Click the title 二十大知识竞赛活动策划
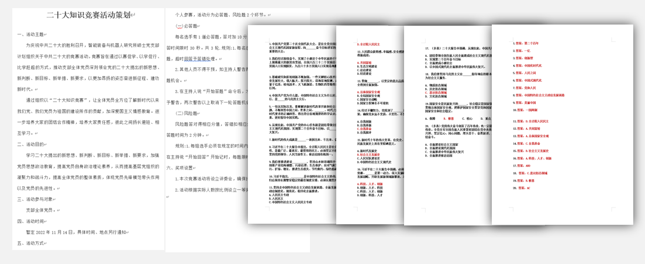Image resolution: width=645 pixels, height=264 pixels. pyautogui.click(x=89, y=15)
